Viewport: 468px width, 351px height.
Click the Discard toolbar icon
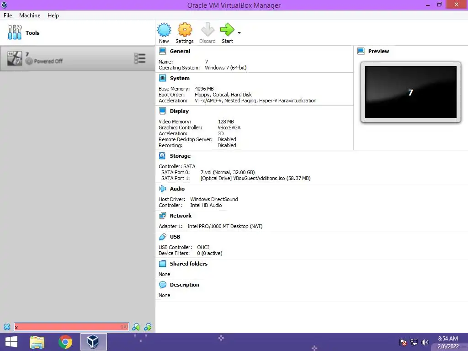[x=207, y=33]
